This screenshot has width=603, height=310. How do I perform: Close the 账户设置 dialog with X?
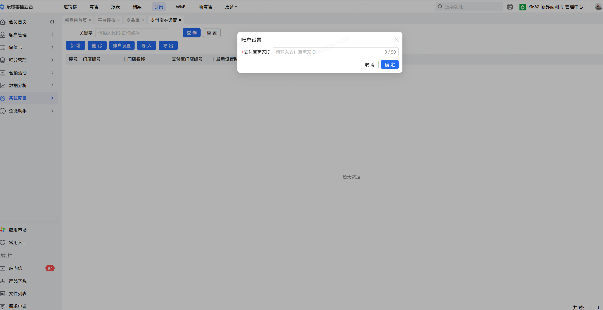coord(396,40)
